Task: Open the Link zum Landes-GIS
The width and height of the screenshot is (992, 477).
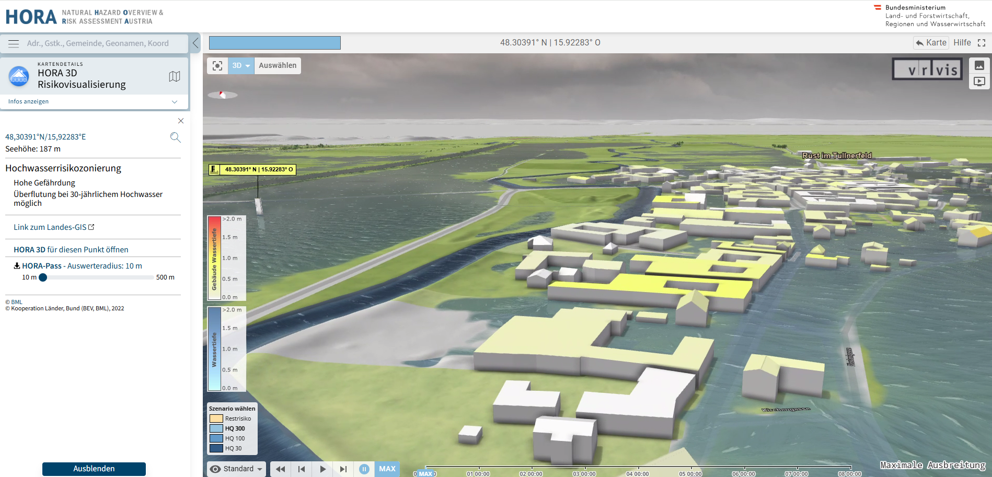Action: tap(50, 227)
